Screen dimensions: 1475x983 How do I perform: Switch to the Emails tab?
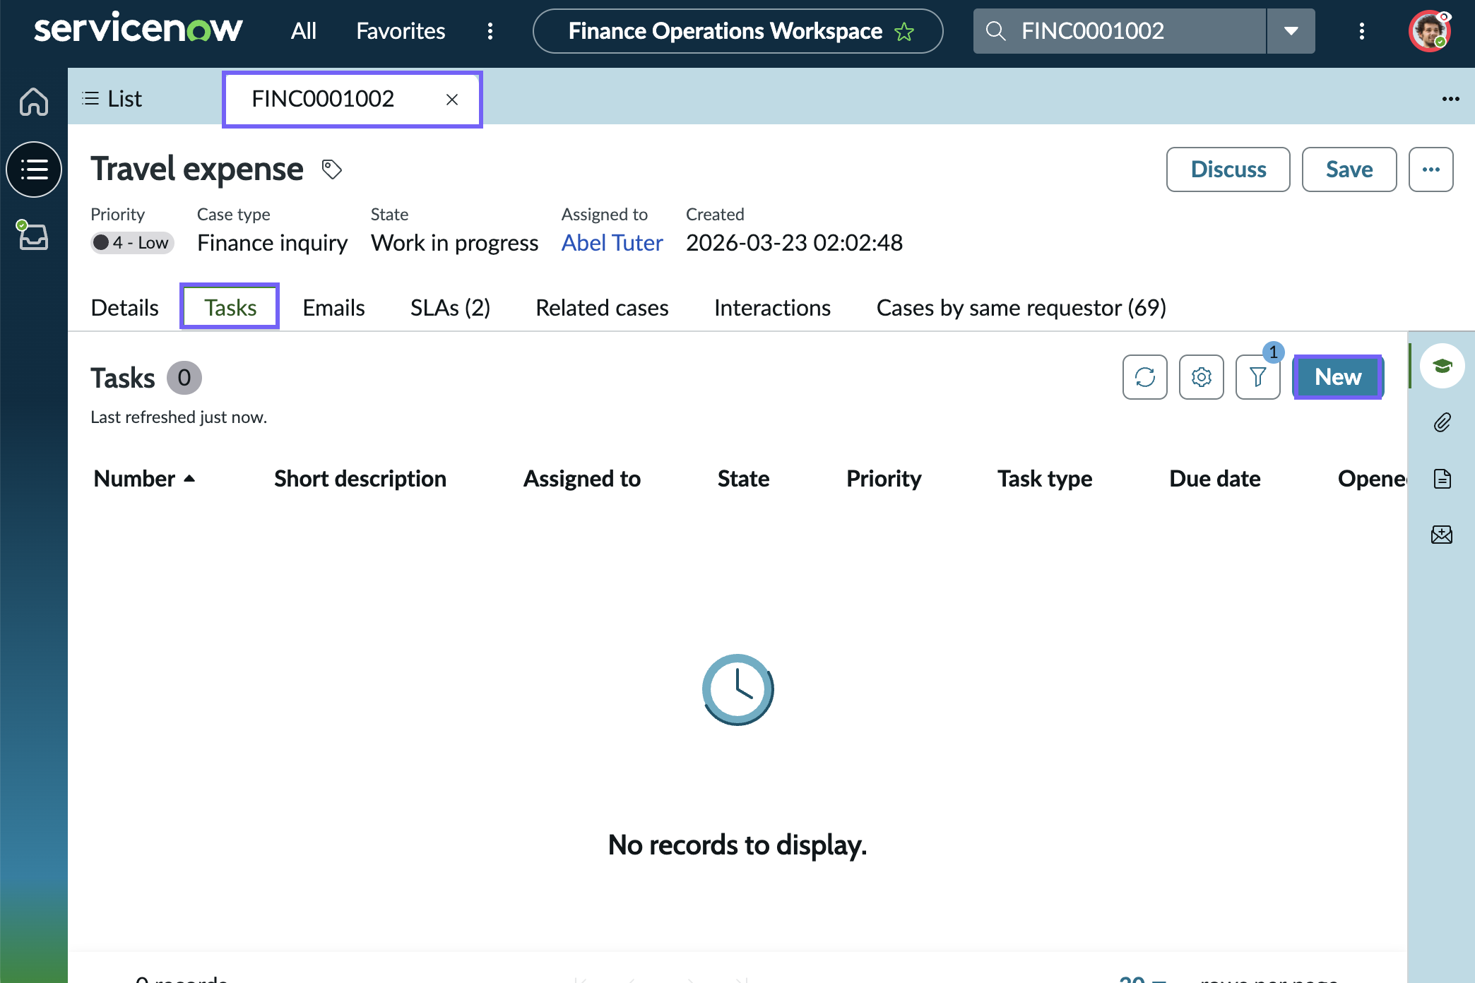coord(333,308)
